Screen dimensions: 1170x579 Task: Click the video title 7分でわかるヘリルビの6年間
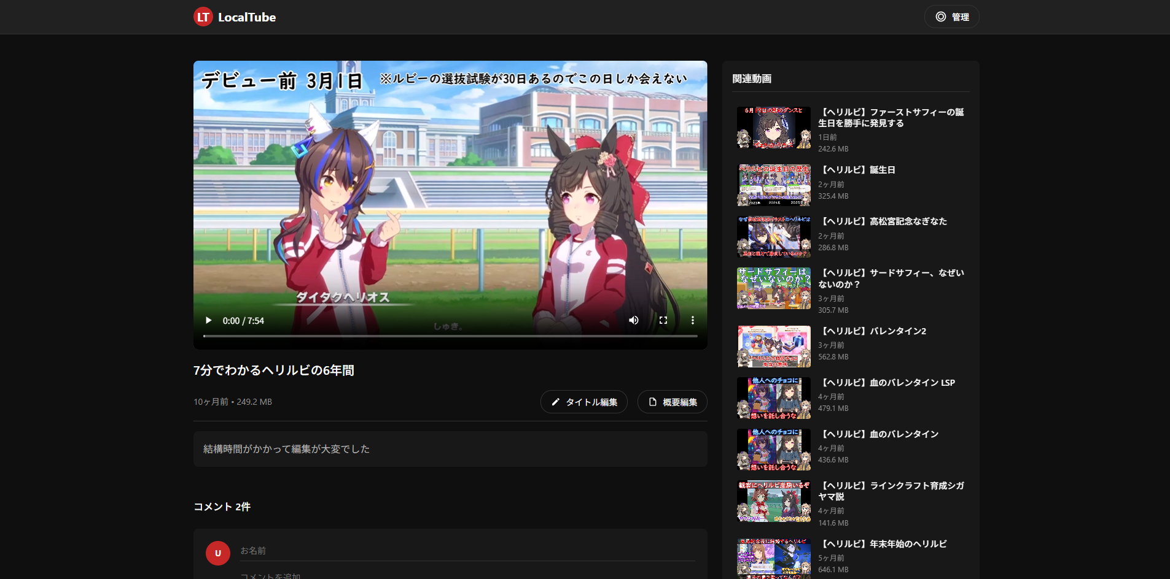click(274, 370)
